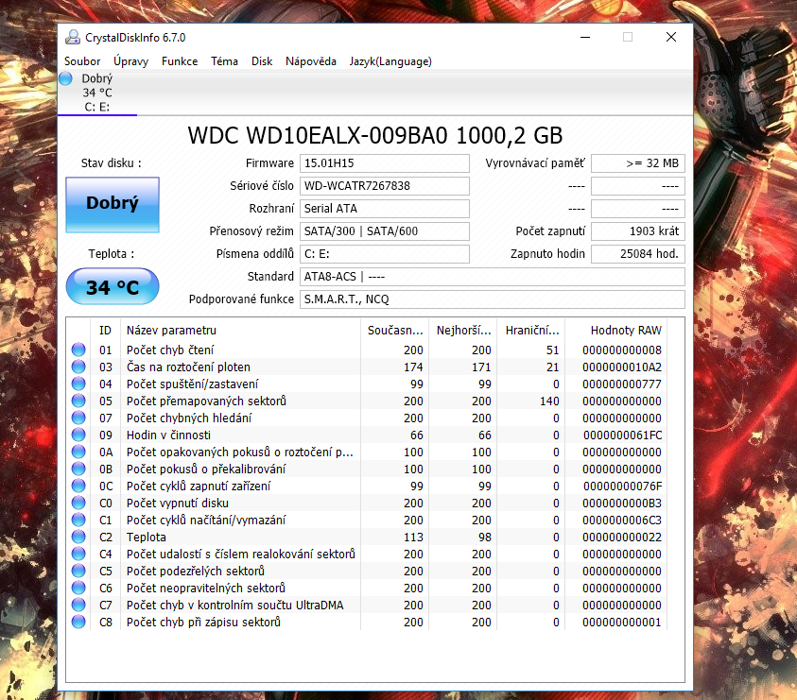The image size is (797, 700).
Task: Click the status orb for Počet pokusů o překalibrování
Action: 78,469
